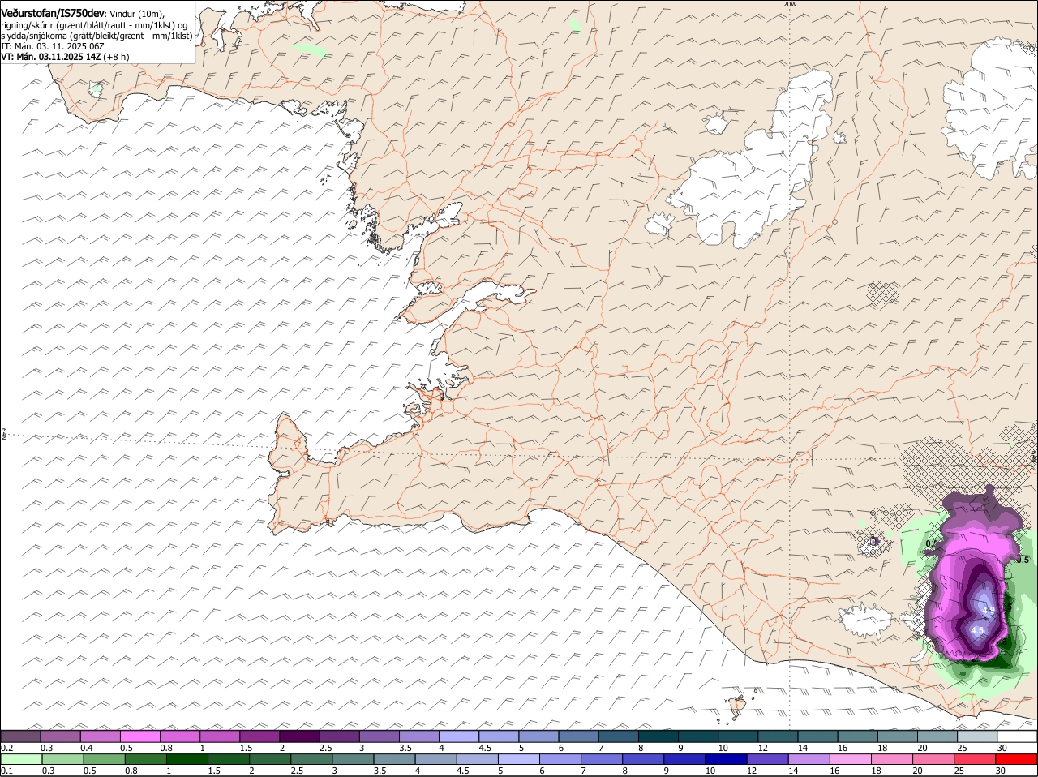Screen dimensions: 1038x777
Task: Pick the medium green 0.5 mm rain swatch
Action: click(103, 759)
